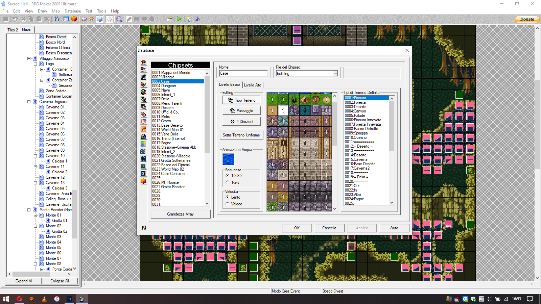The height and width of the screenshot is (304, 541).
Task: Open the Windows Start menu
Action: tap(6, 299)
